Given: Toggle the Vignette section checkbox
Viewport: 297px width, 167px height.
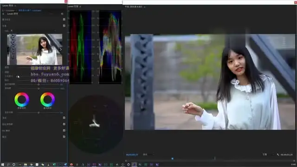Looking at the screenshot, I should click(64, 137).
